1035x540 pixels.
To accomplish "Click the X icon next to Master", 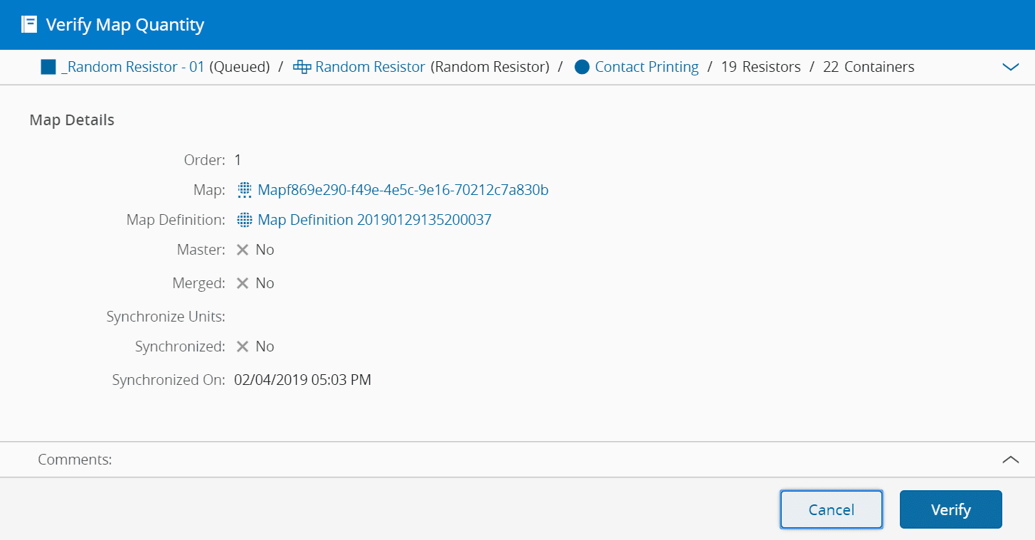I will [x=243, y=250].
